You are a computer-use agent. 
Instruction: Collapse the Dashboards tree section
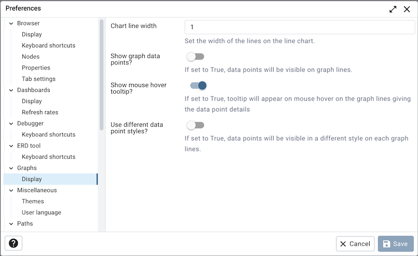(x=11, y=90)
